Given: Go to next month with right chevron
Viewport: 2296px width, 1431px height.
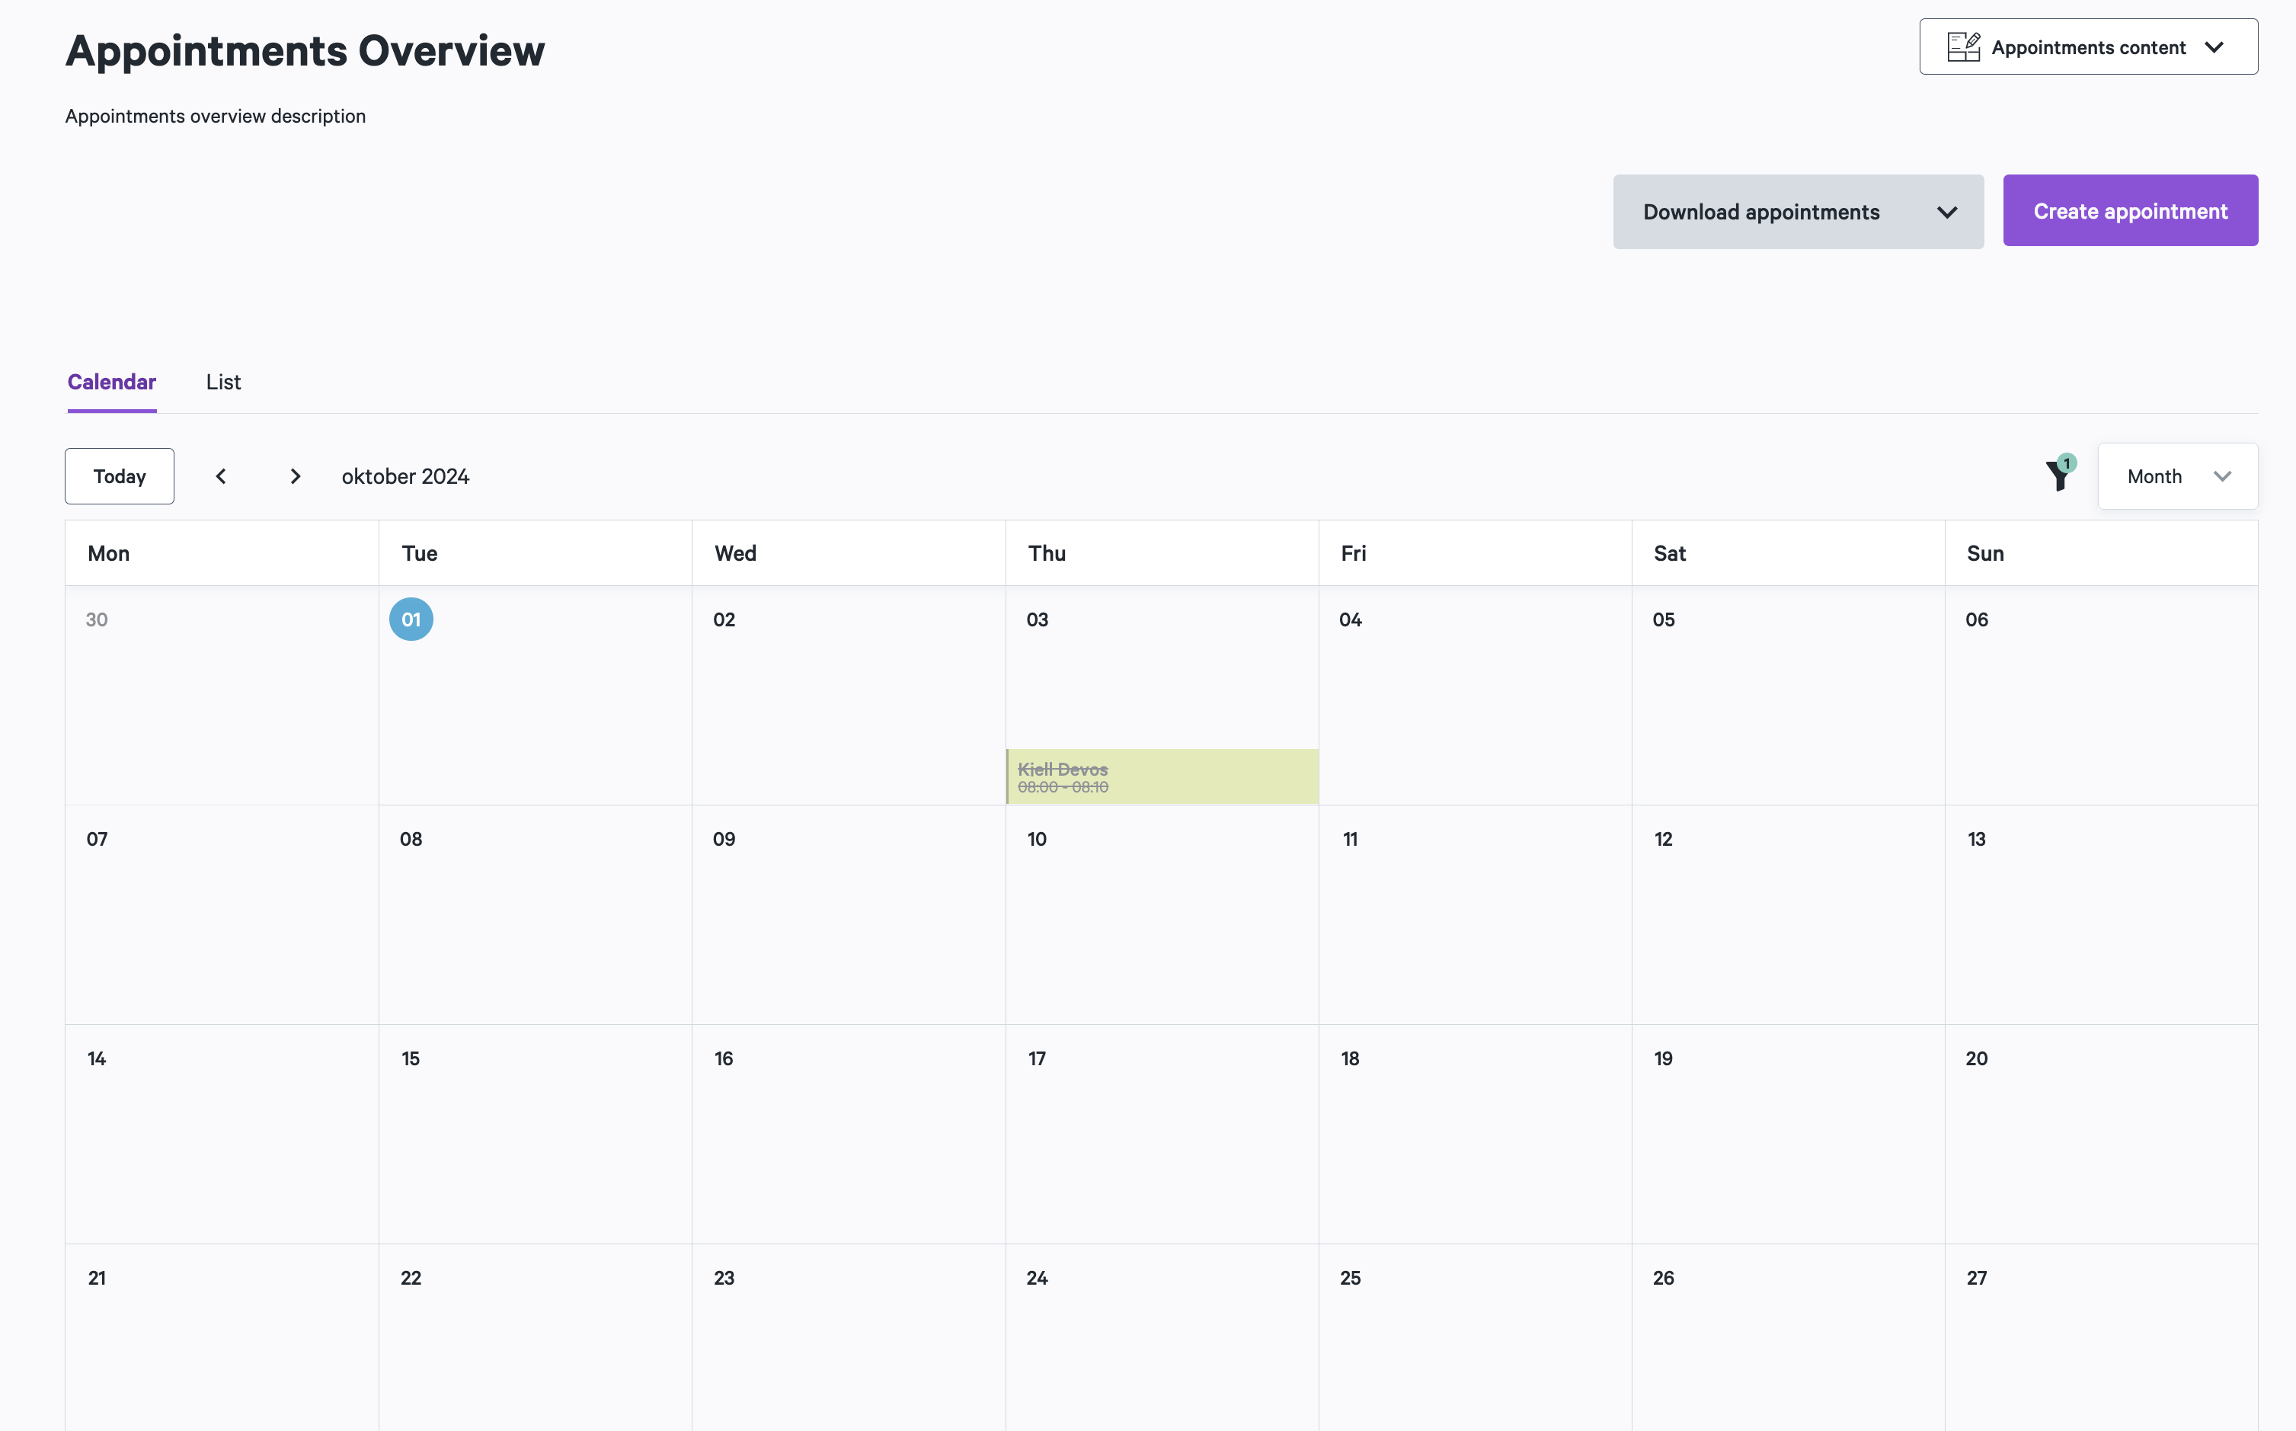Looking at the screenshot, I should pyautogui.click(x=295, y=476).
